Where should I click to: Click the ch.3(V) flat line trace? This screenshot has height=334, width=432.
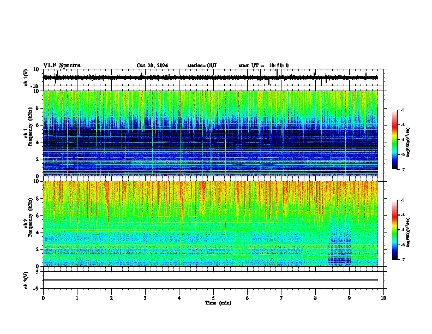point(211,280)
